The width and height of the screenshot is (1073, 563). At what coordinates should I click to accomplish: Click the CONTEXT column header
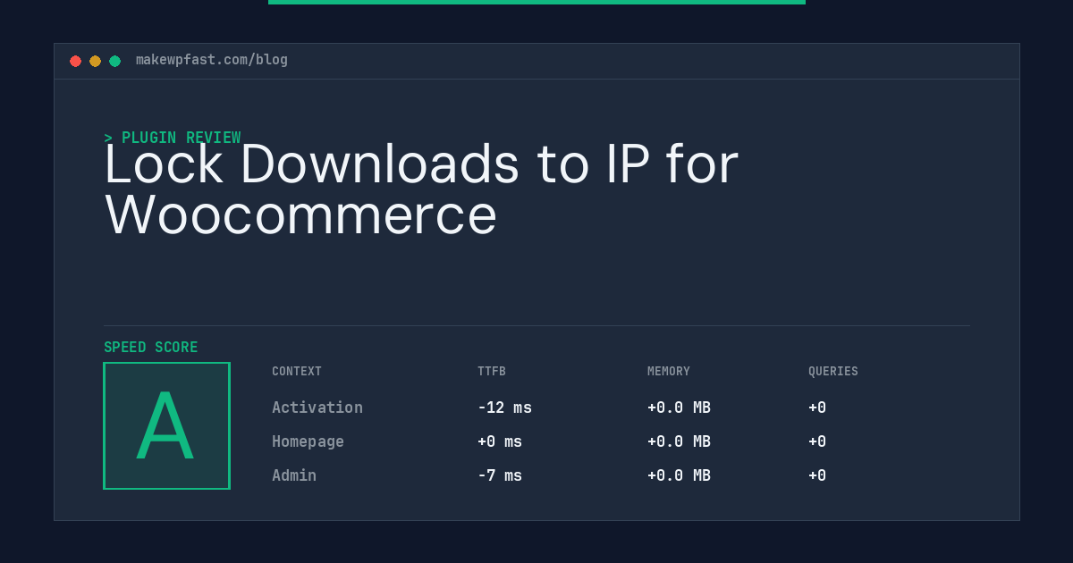(297, 372)
